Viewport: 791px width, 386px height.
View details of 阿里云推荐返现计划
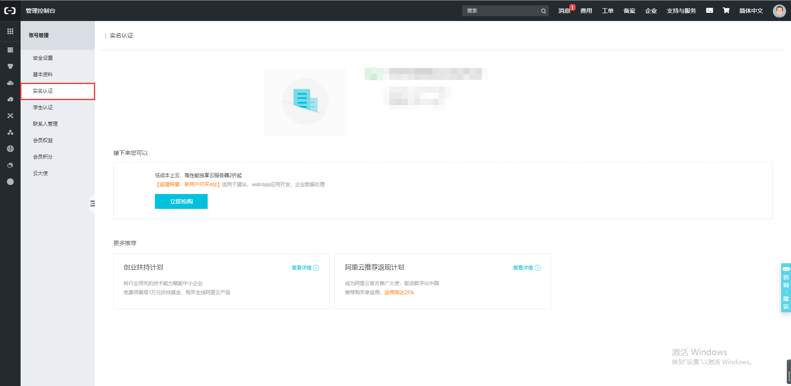(x=526, y=268)
